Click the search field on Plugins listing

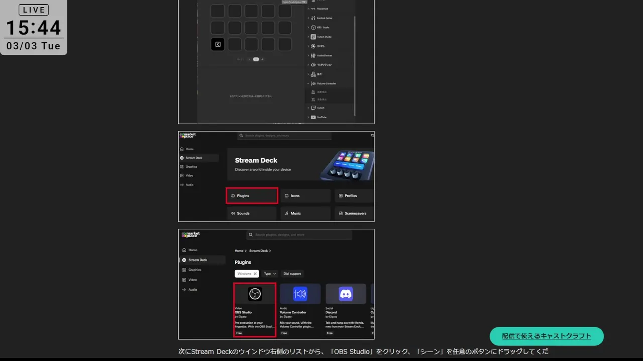299,235
